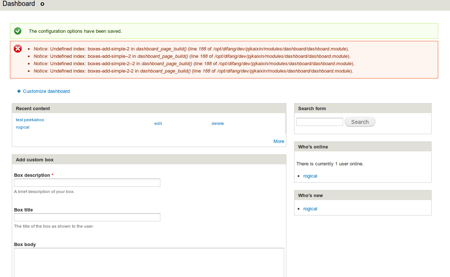Open rogical's profile under Who's online

coord(310,176)
